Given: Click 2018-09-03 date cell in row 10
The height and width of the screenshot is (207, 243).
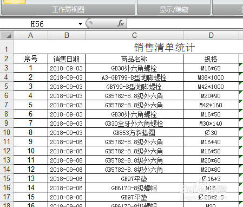Looking at the screenshot, I should click(67, 132).
